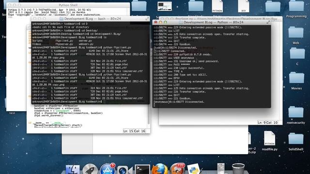Open the Trash in the Dock
The height and width of the screenshot is (174, 310).
pyautogui.click(x=238, y=169)
